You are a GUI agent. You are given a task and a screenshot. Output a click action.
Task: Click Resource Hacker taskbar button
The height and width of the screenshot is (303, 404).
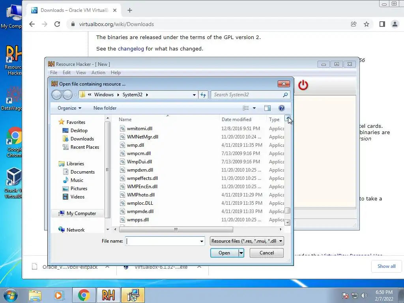[x=108, y=295]
